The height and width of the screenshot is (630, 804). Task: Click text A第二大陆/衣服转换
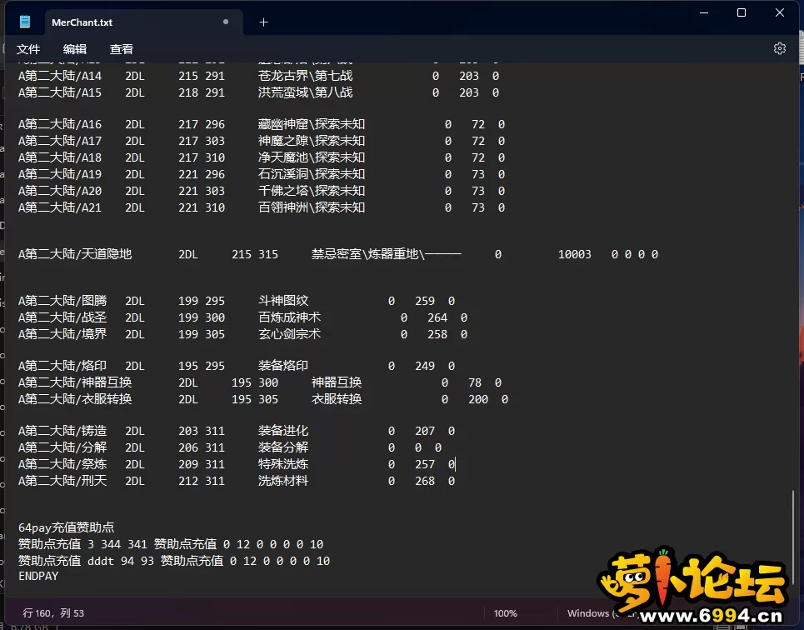coord(75,399)
